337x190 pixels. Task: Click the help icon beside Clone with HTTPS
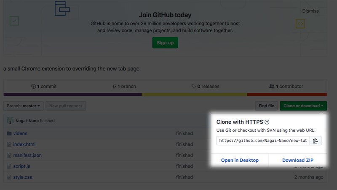click(x=267, y=122)
